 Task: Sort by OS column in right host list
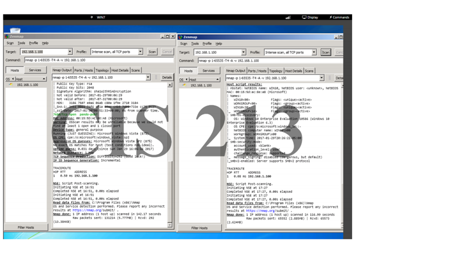click(x=183, y=79)
